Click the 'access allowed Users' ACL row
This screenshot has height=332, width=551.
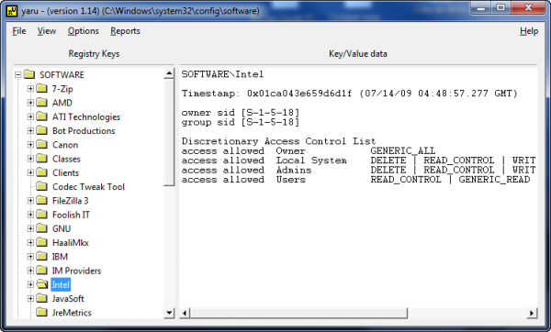tap(355, 180)
